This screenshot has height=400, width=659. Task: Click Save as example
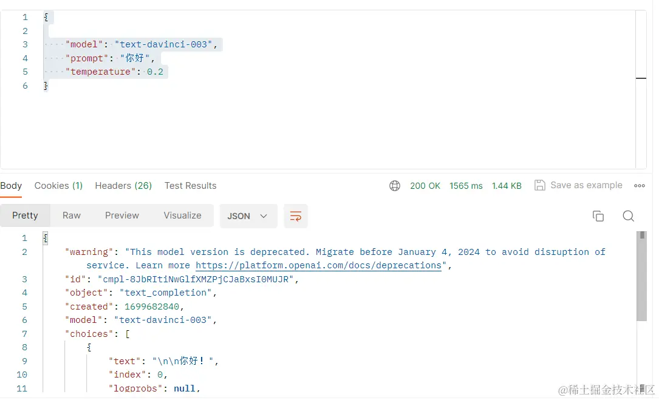[x=586, y=185]
